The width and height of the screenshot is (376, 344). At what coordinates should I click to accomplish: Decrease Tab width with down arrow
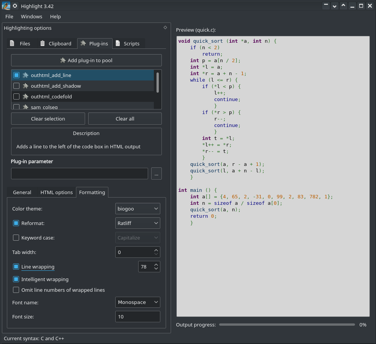coord(156,254)
